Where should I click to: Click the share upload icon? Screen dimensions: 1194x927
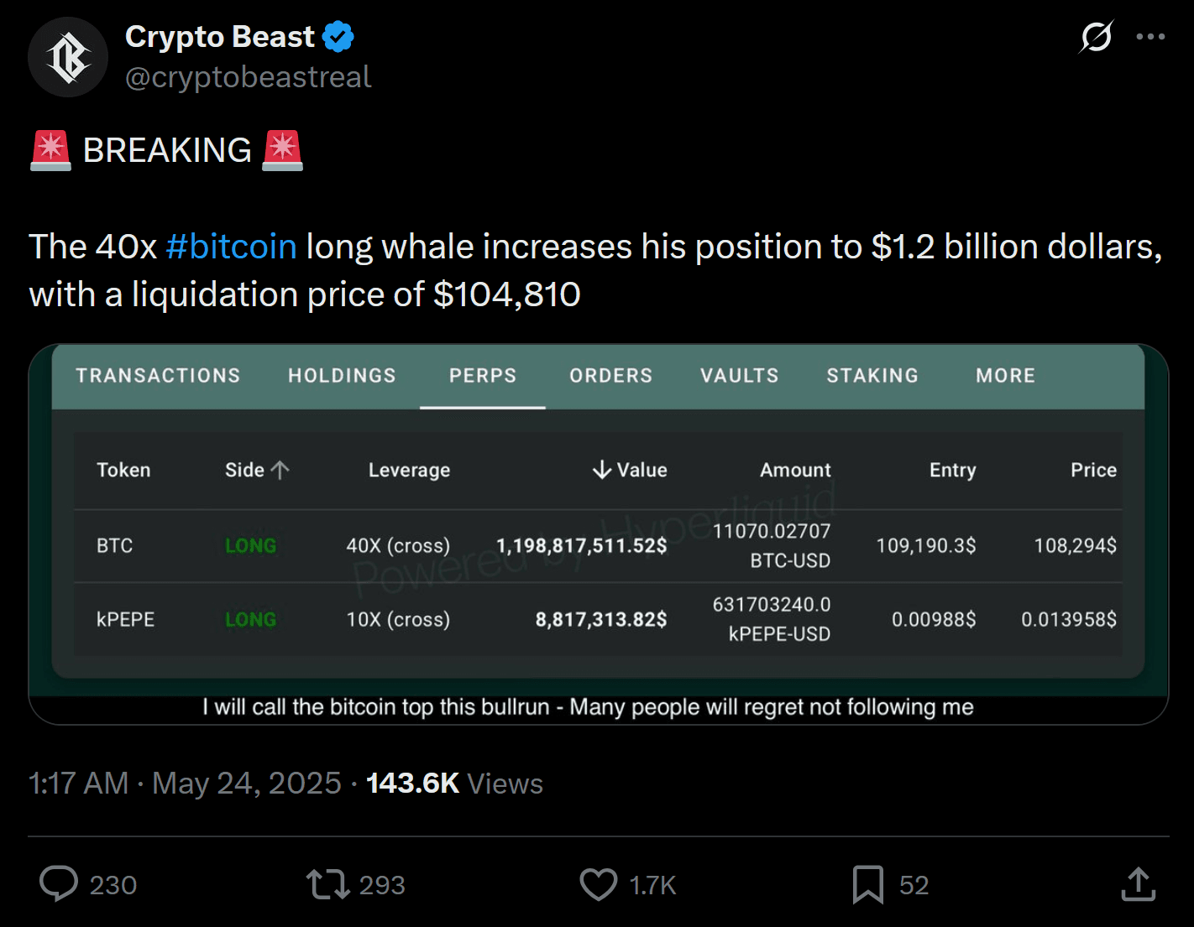tap(1138, 884)
